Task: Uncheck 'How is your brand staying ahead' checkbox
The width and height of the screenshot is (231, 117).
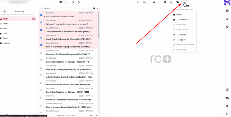Action: [x=41, y=45]
